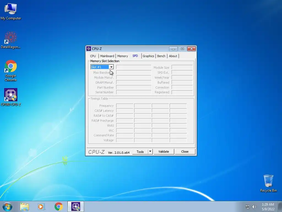Click the "Command Rate" label
Image resolution: width=282 pixels, height=212 pixels.
(x=104, y=135)
